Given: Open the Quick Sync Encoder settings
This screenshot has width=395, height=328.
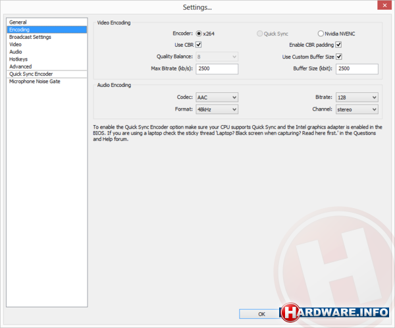Looking at the screenshot, I should point(47,74).
